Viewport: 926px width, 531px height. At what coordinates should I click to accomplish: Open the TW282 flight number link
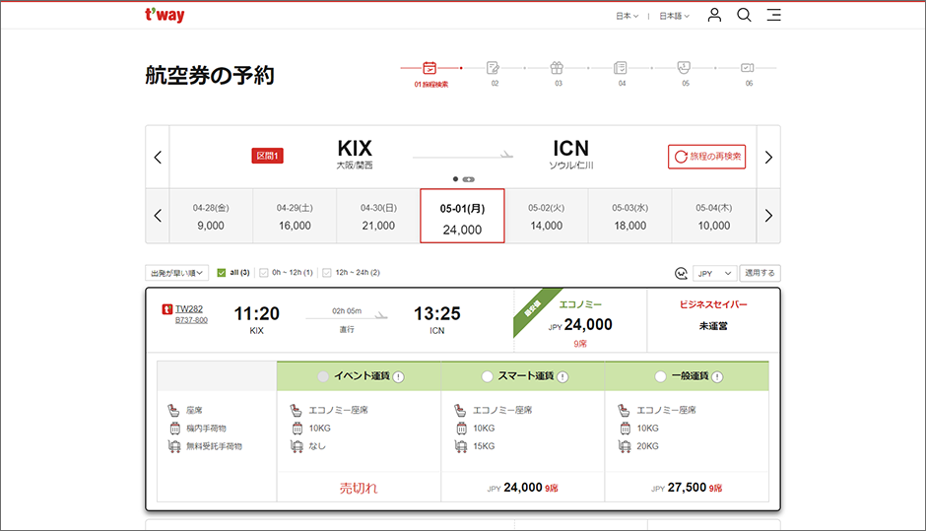(x=190, y=308)
